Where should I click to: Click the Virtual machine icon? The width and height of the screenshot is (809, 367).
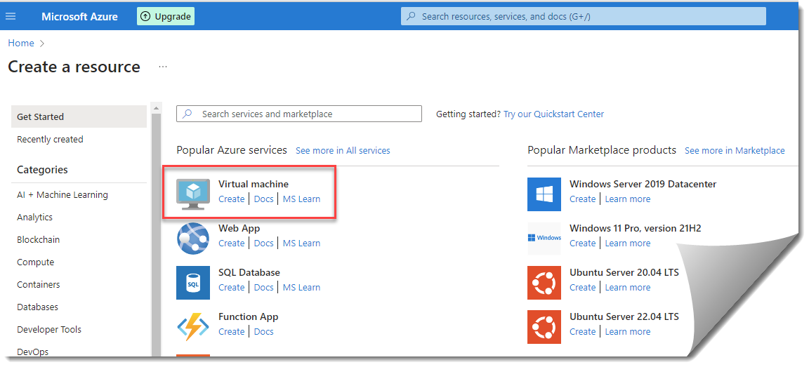click(193, 194)
